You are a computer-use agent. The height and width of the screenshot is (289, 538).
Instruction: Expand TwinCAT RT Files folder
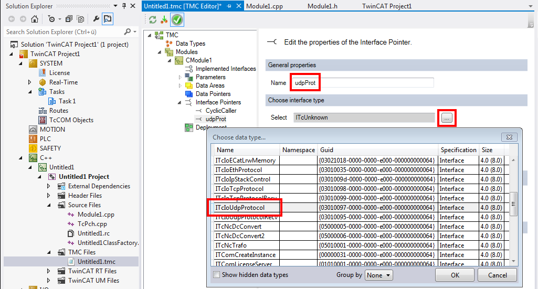point(48,271)
